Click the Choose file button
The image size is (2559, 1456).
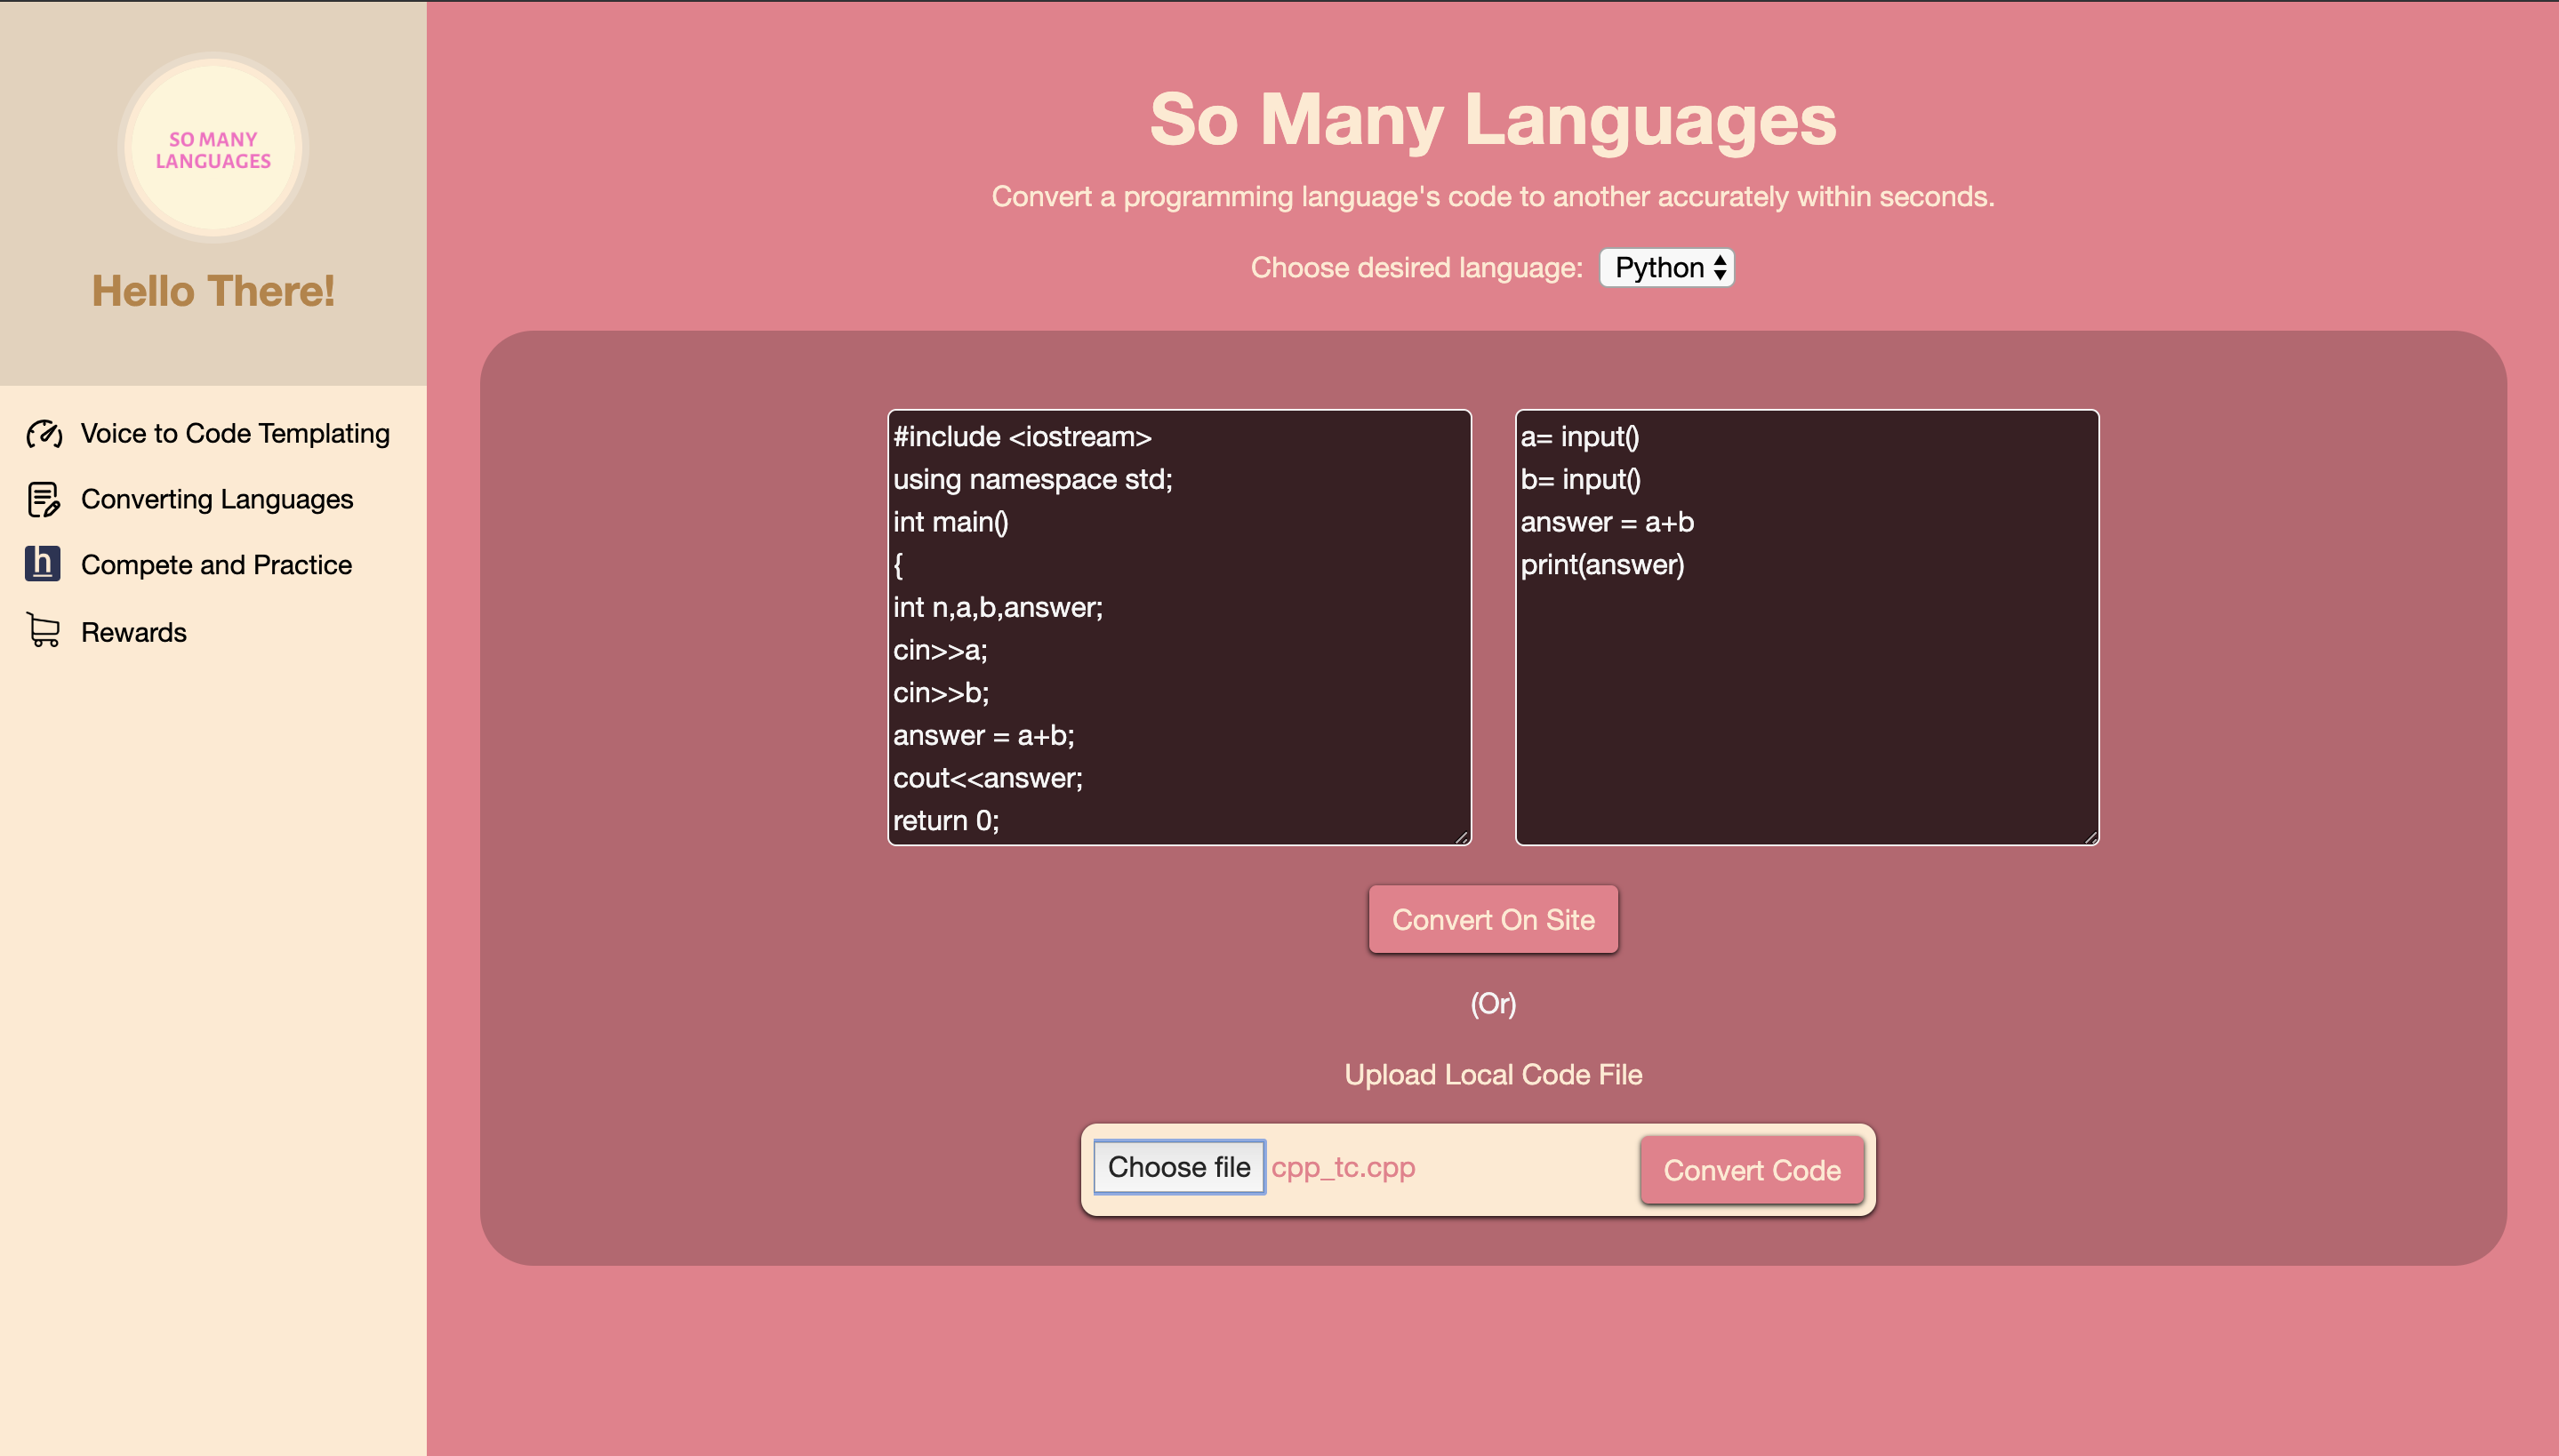[1178, 1167]
